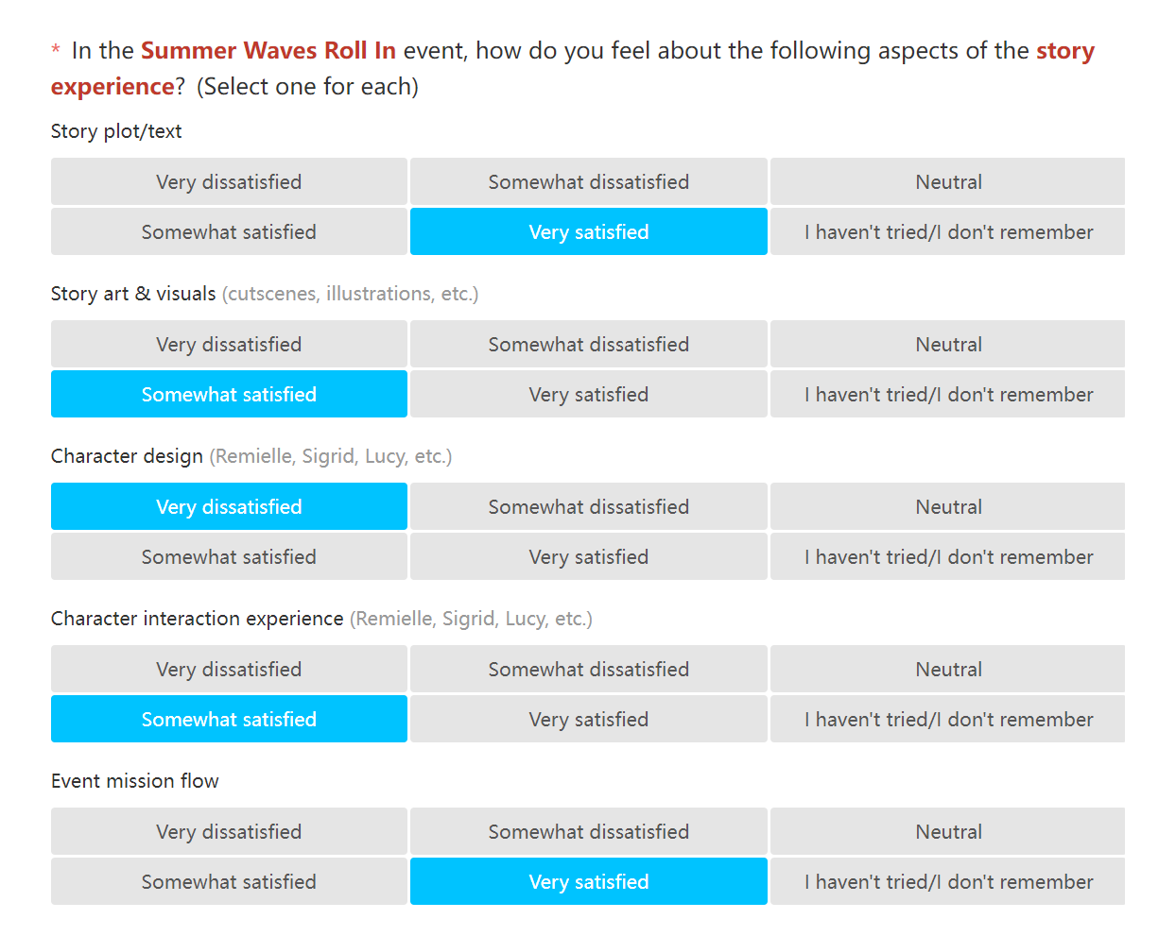Select Somewhat satisfied for Story plot/text

pyautogui.click(x=229, y=231)
